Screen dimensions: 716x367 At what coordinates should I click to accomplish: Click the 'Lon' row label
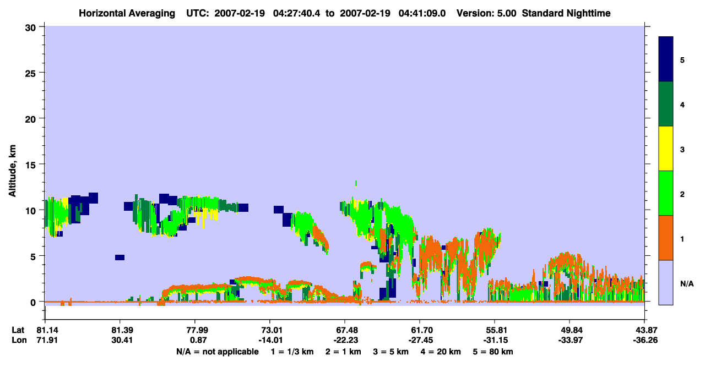pos(18,340)
